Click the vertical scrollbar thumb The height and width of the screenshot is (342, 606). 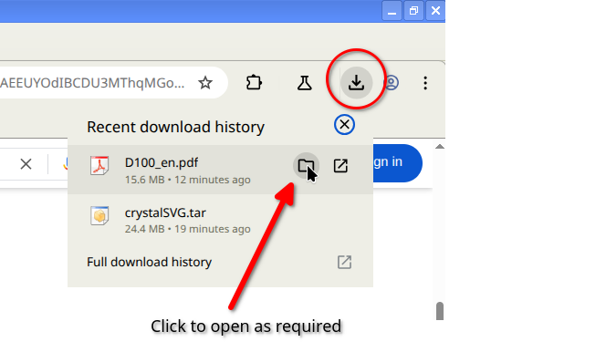(x=440, y=311)
